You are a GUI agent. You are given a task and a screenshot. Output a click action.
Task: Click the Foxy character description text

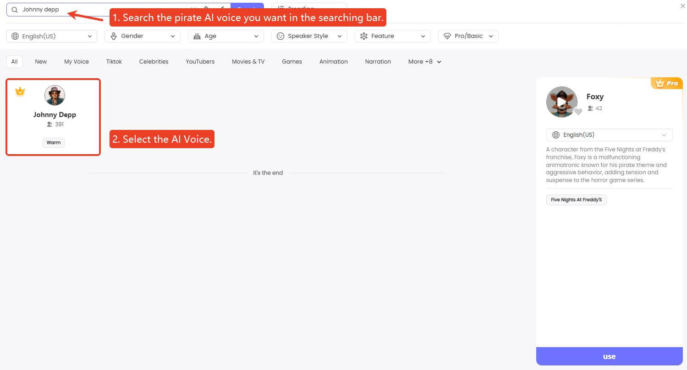pos(607,165)
